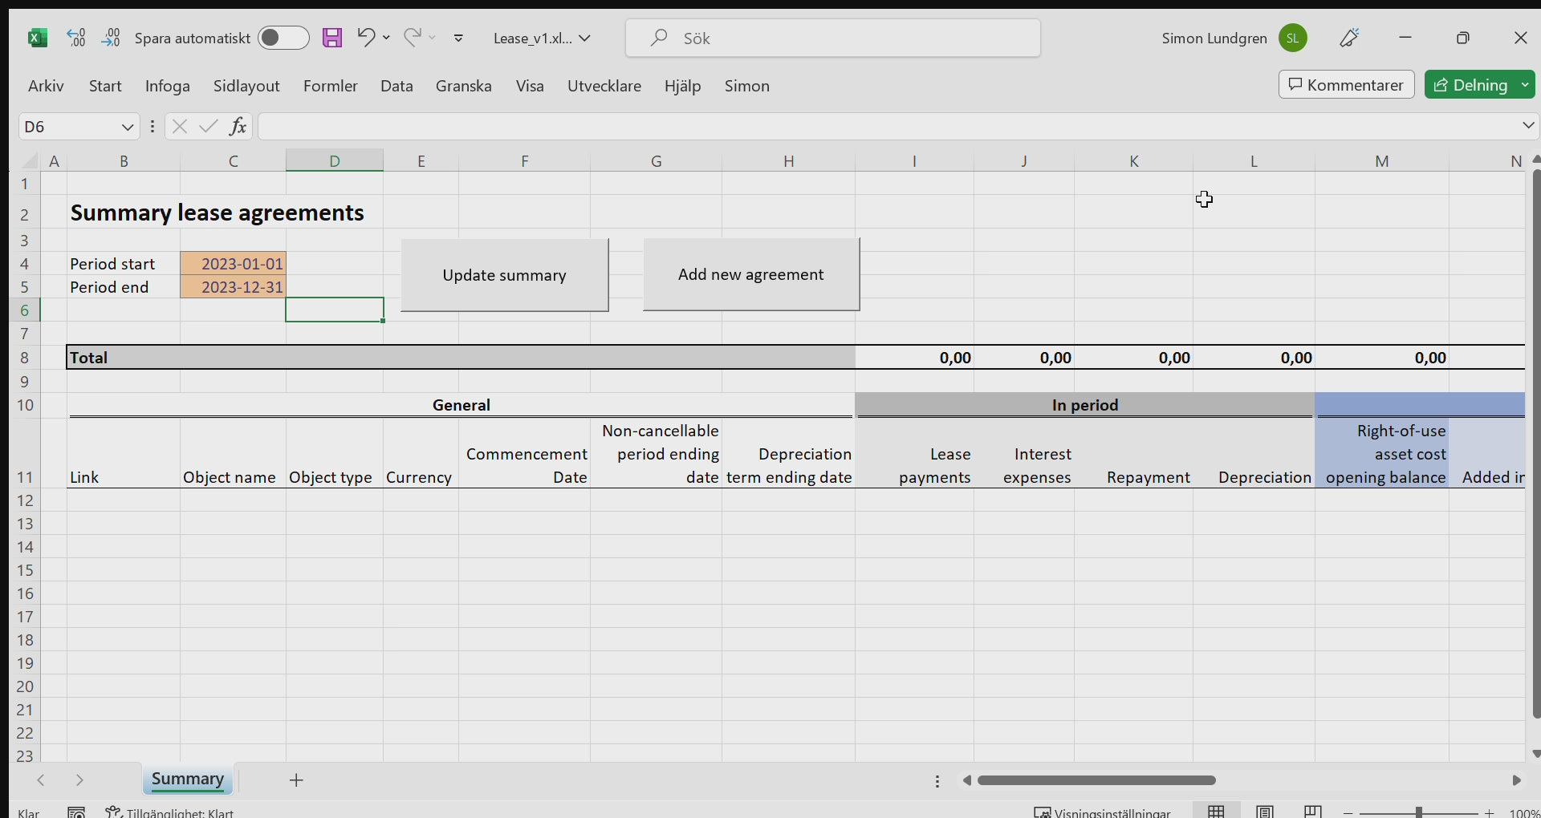
Task: Click the Decrease Decimal icon
Action: coord(111,38)
